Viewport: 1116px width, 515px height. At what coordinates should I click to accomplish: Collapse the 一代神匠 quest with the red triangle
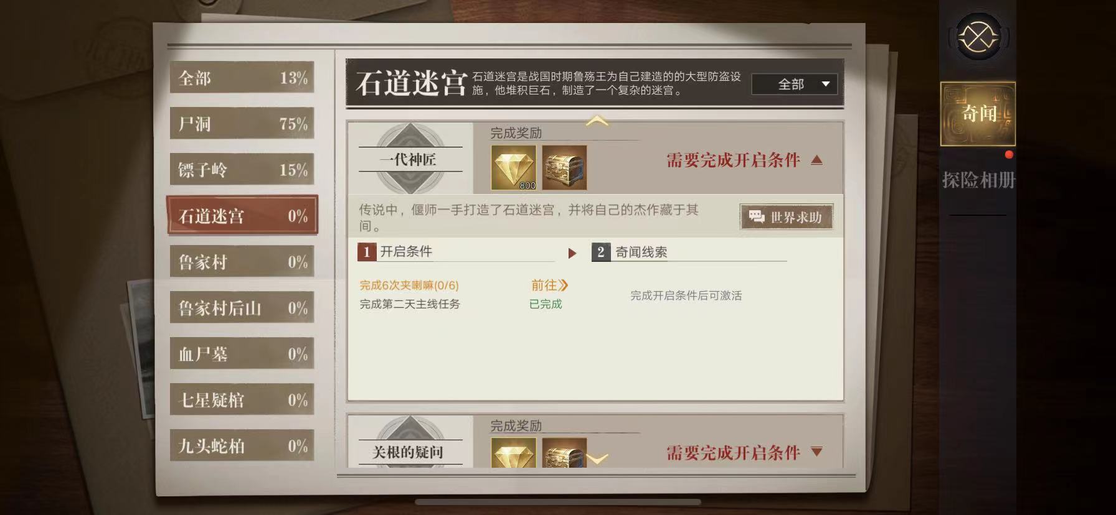817,160
